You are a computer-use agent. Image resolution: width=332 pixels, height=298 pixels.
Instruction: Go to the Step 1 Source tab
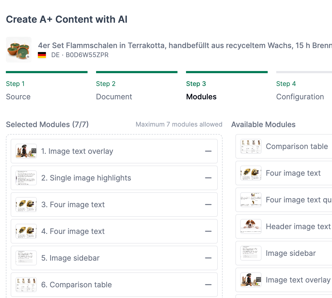[x=18, y=90]
